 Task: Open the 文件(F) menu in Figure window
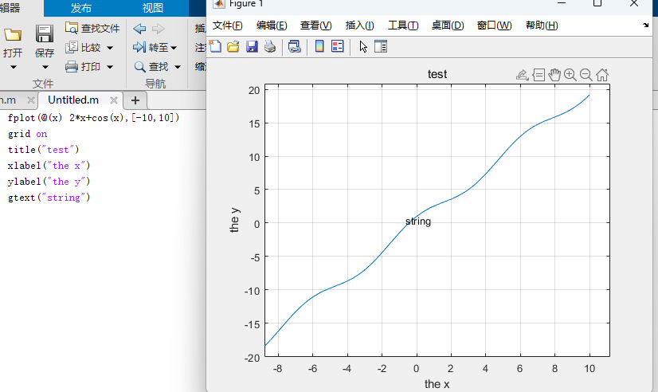pyautogui.click(x=228, y=25)
